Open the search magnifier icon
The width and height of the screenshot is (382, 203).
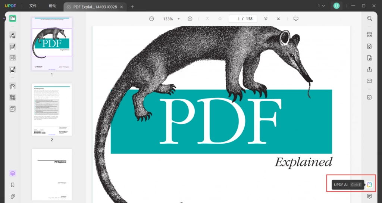369,19
